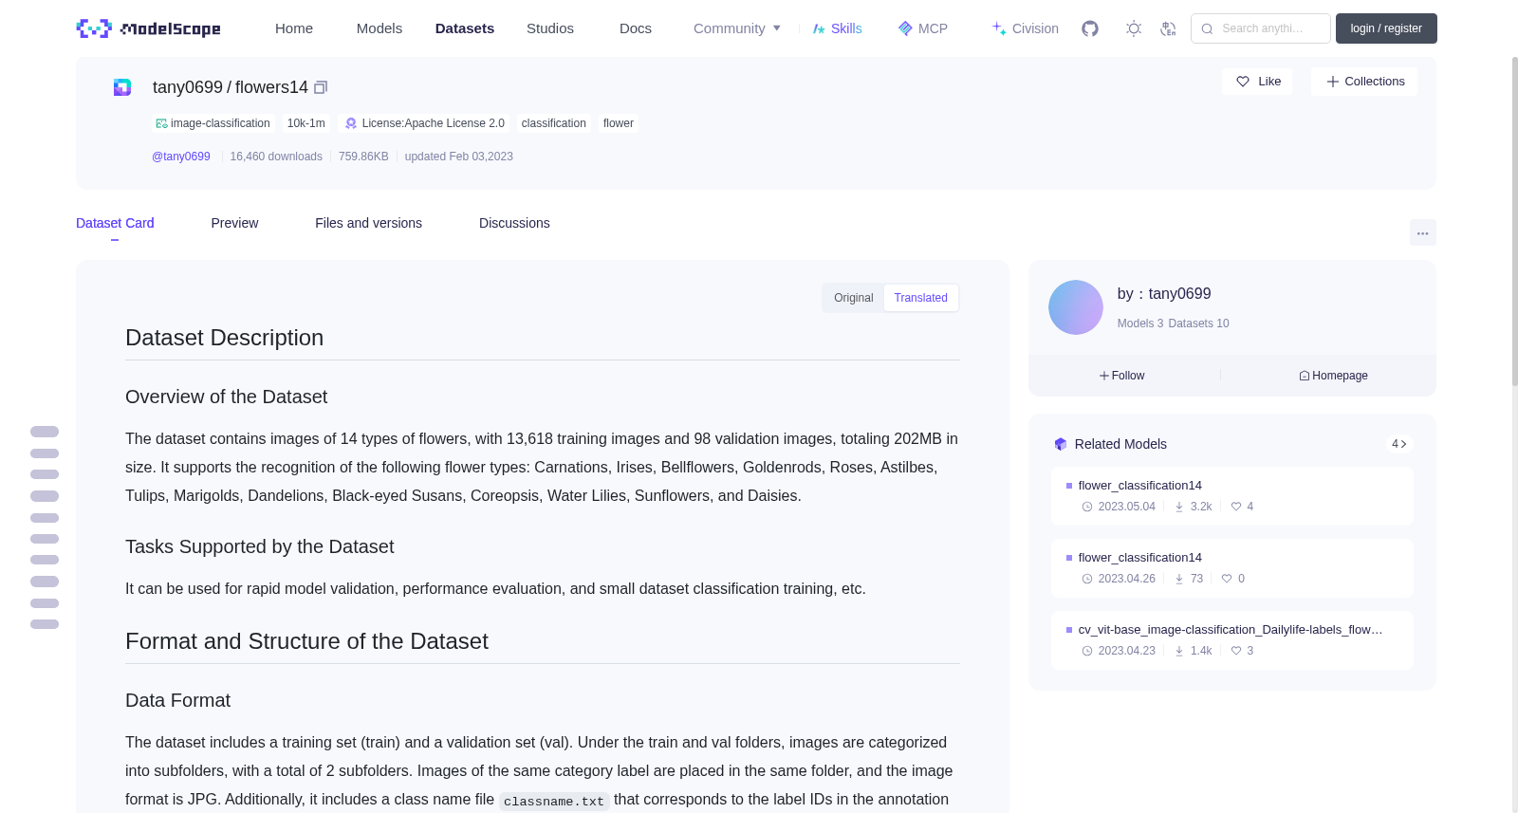Open the Civision link

click(x=1025, y=28)
